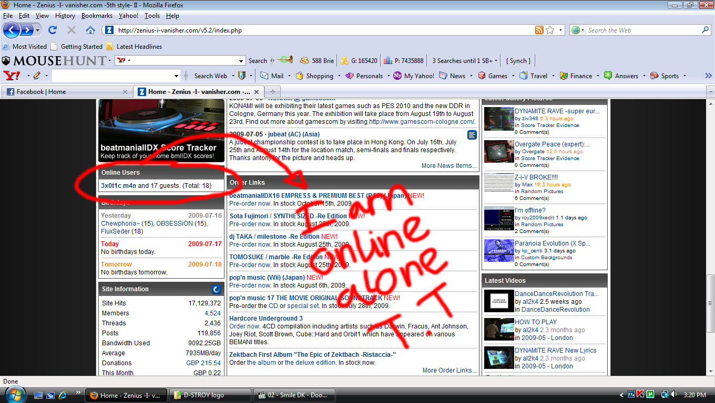The height and width of the screenshot is (403, 715).
Task: Click in the Search the Web field
Action: pos(643,30)
